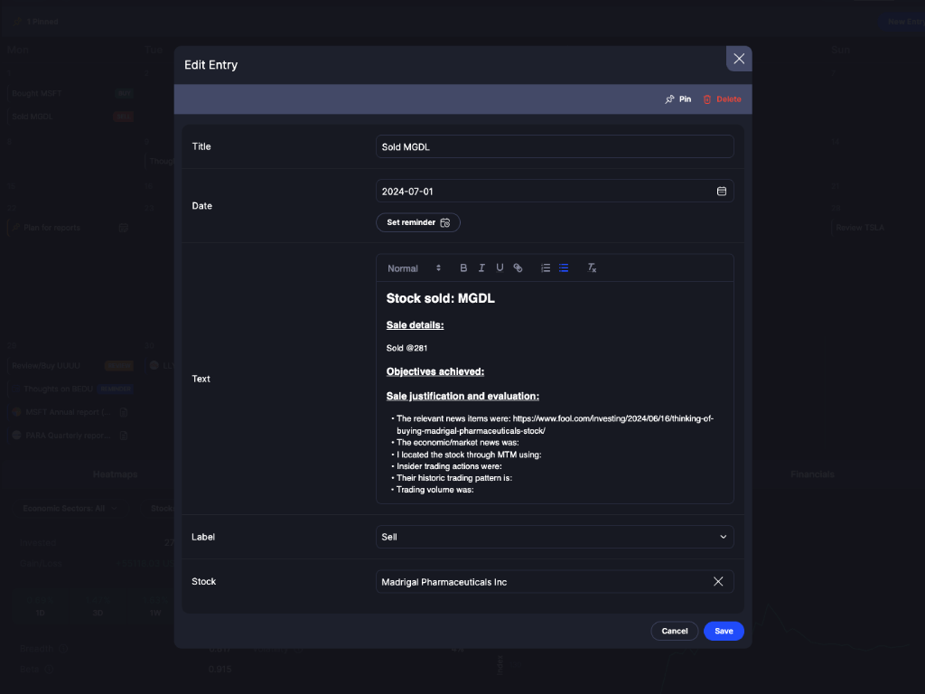Click the red trash icon
The height and width of the screenshot is (694, 925).
[706, 99]
